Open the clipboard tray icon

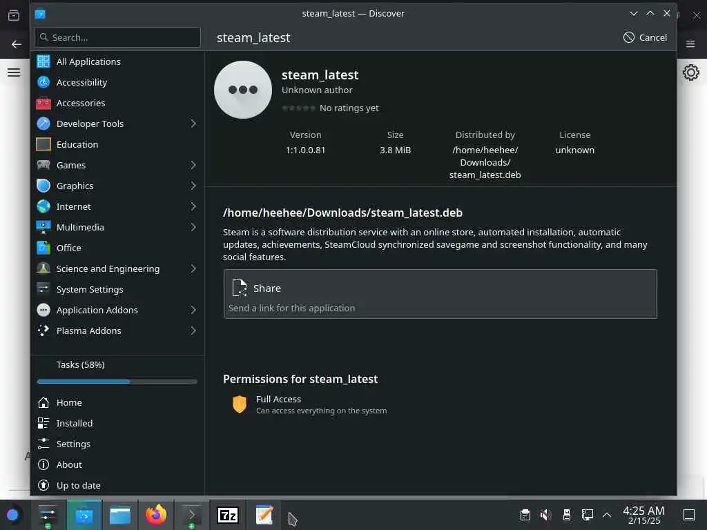(x=525, y=515)
